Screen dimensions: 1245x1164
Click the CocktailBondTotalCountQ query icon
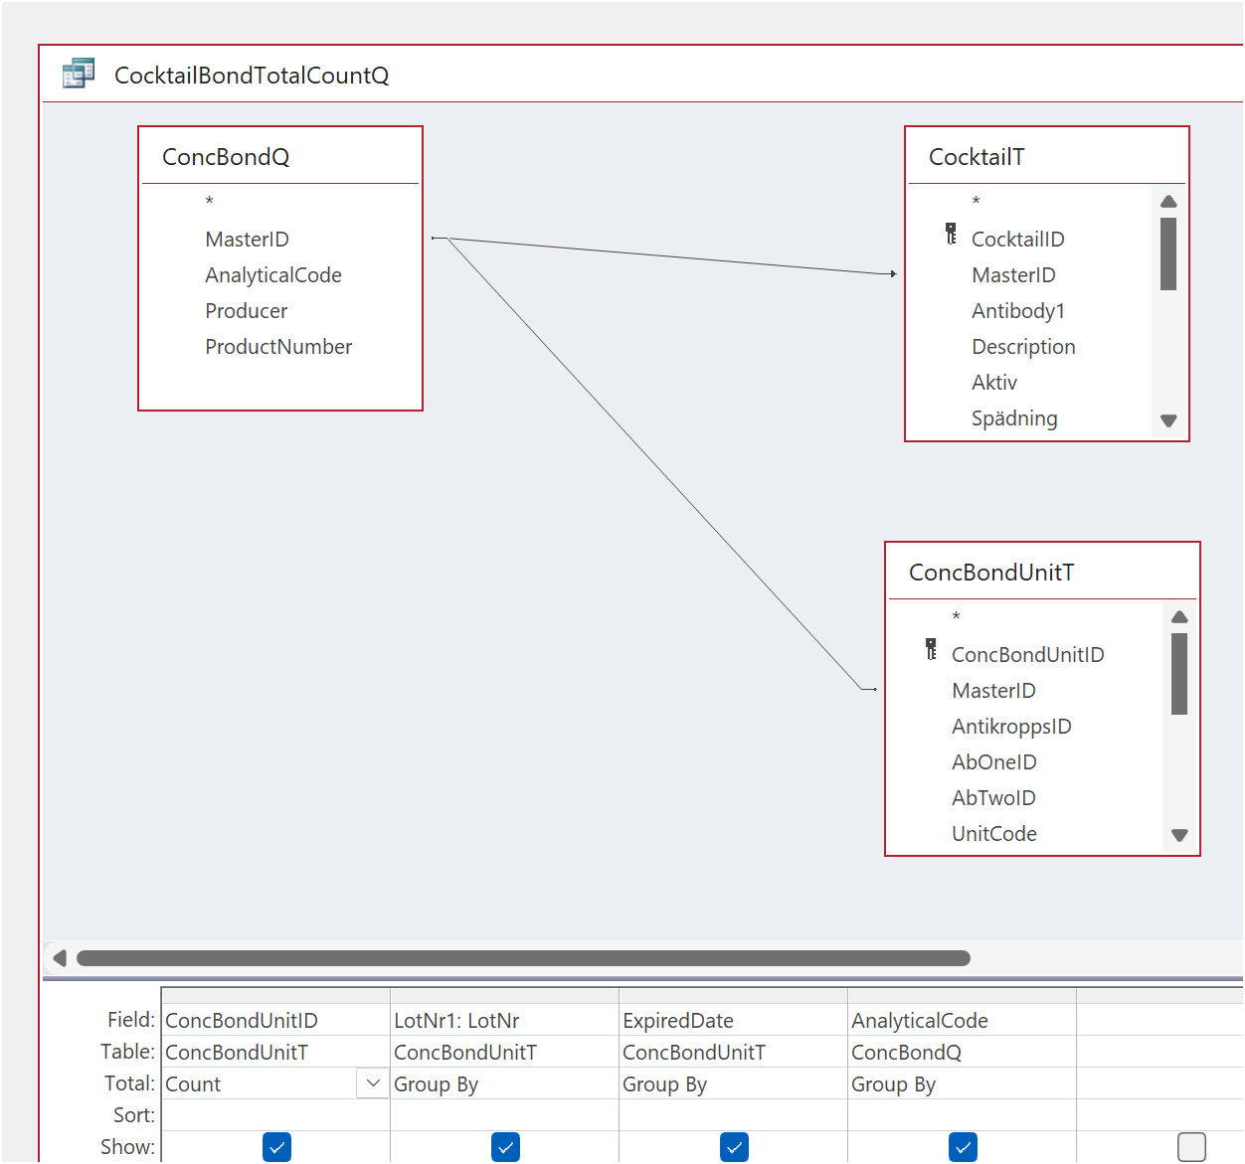click(79, 74)
